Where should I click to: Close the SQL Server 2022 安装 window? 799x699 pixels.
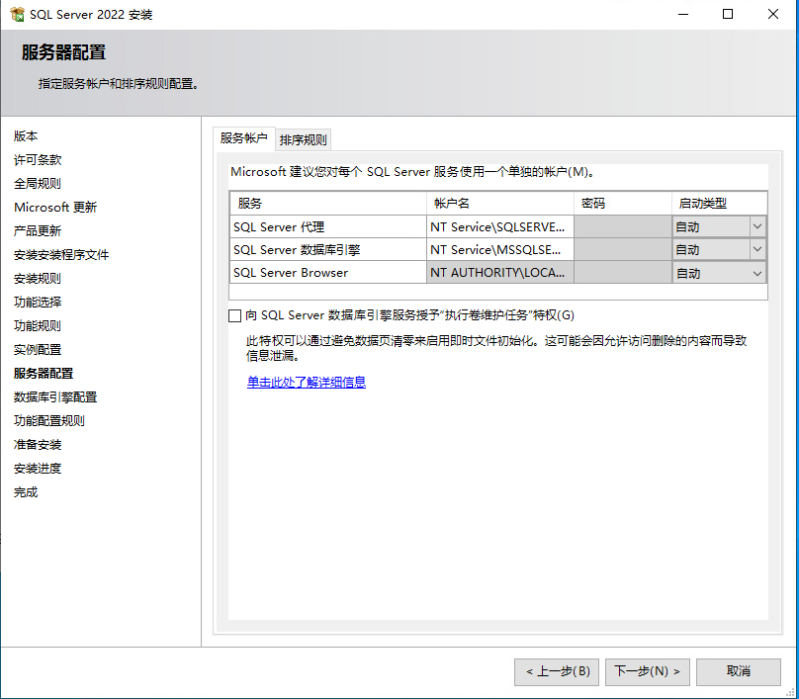tap(772, 14)
